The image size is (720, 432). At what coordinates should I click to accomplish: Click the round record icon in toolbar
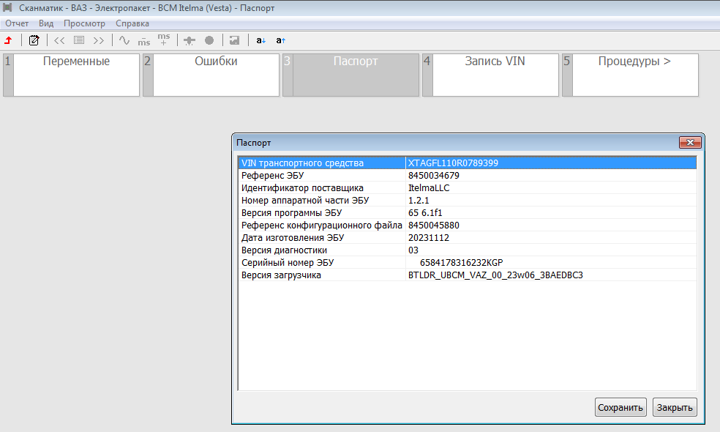tap(209, 40)
